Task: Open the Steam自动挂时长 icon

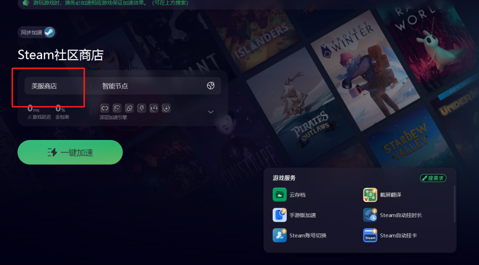Action: [370, 215]
